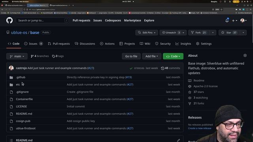Screen dimensions: 253x142
Task: Open the green Code dropdown
Action: (x=173, y=56)
